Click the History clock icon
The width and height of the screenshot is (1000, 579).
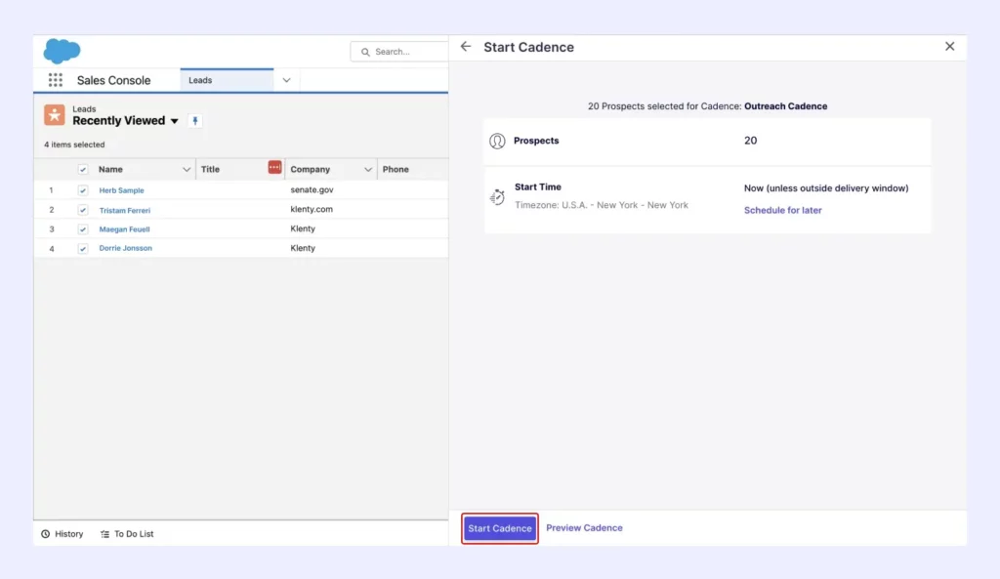[x=45, y=534]
